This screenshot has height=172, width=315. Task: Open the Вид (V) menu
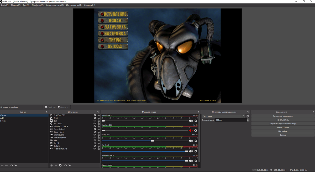pos(26,5)
